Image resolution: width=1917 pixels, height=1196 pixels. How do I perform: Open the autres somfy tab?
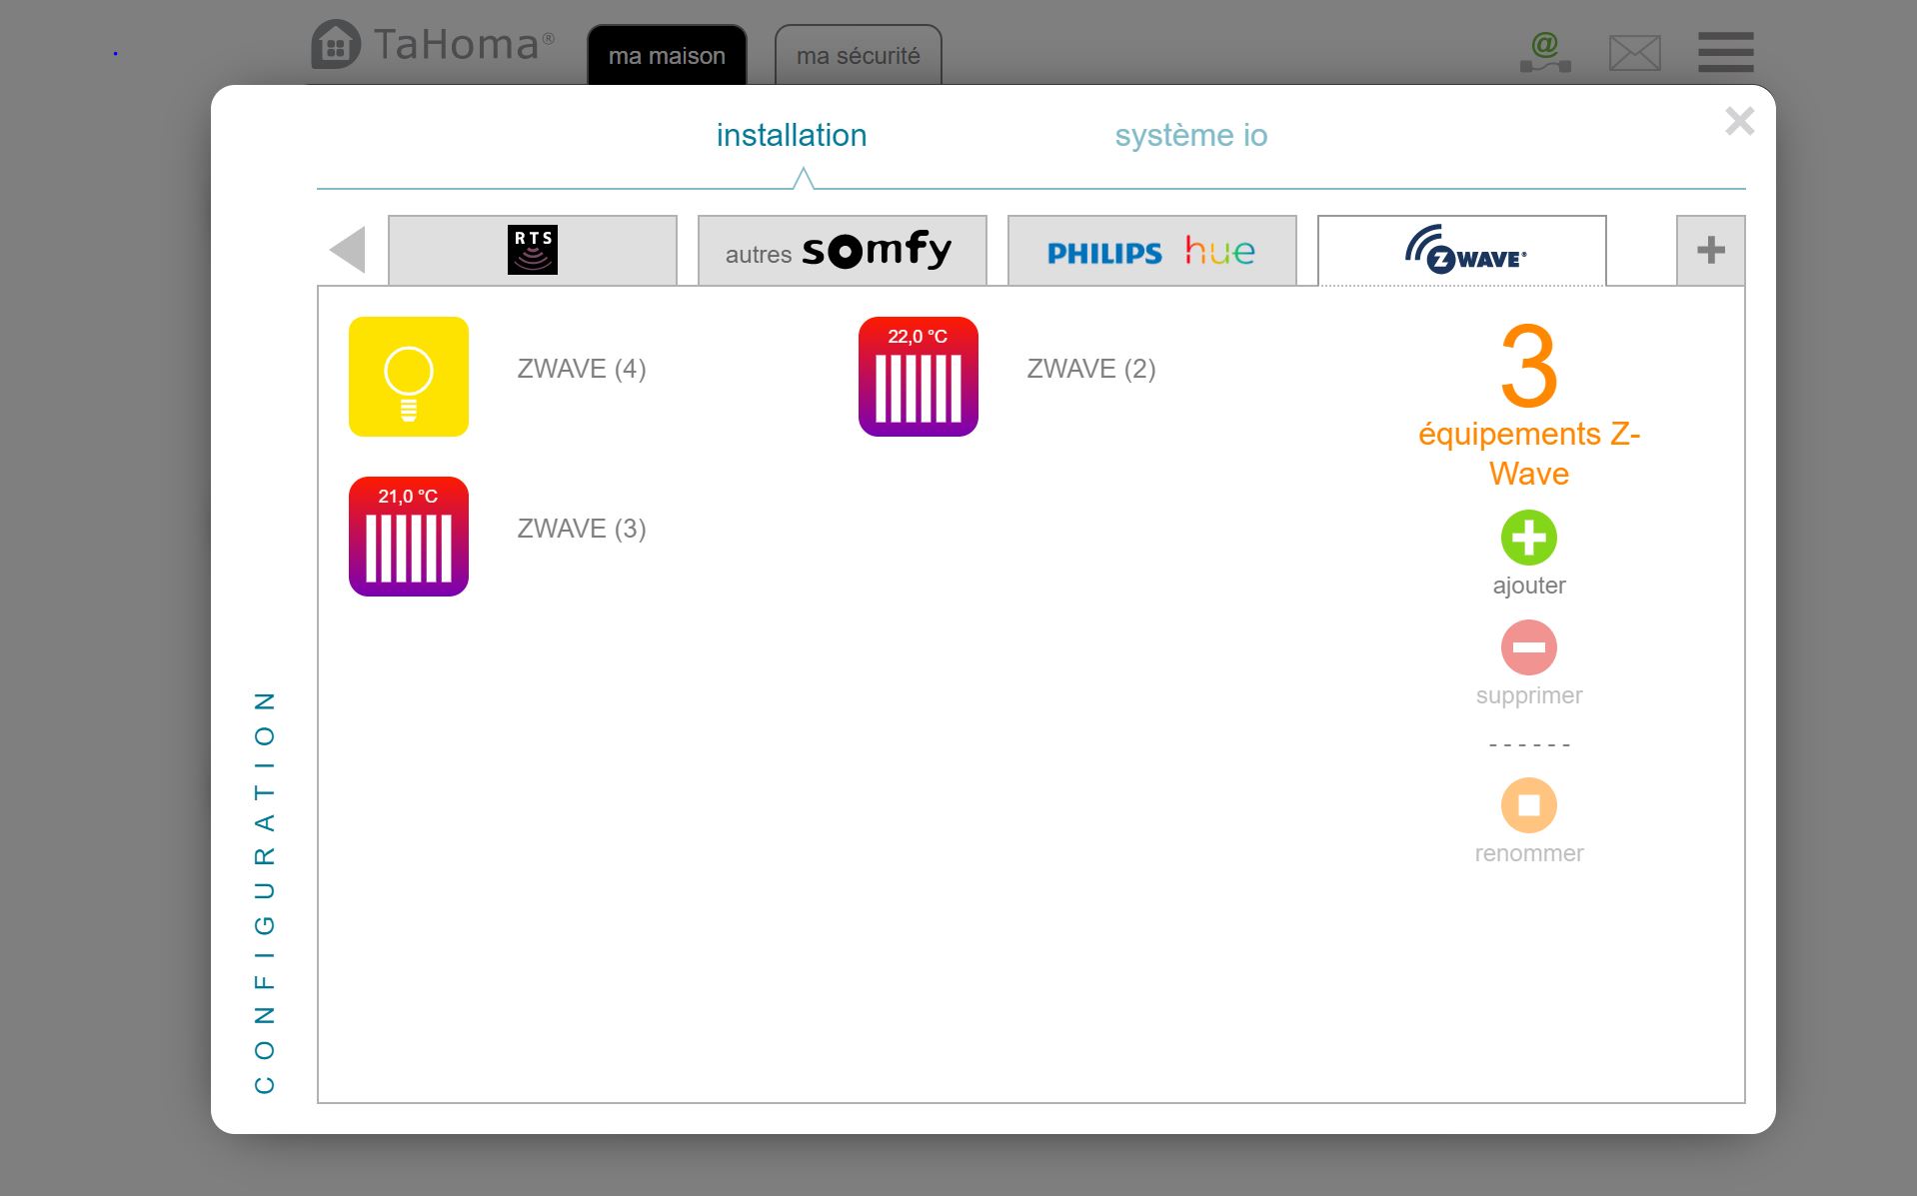click(842, 250)
